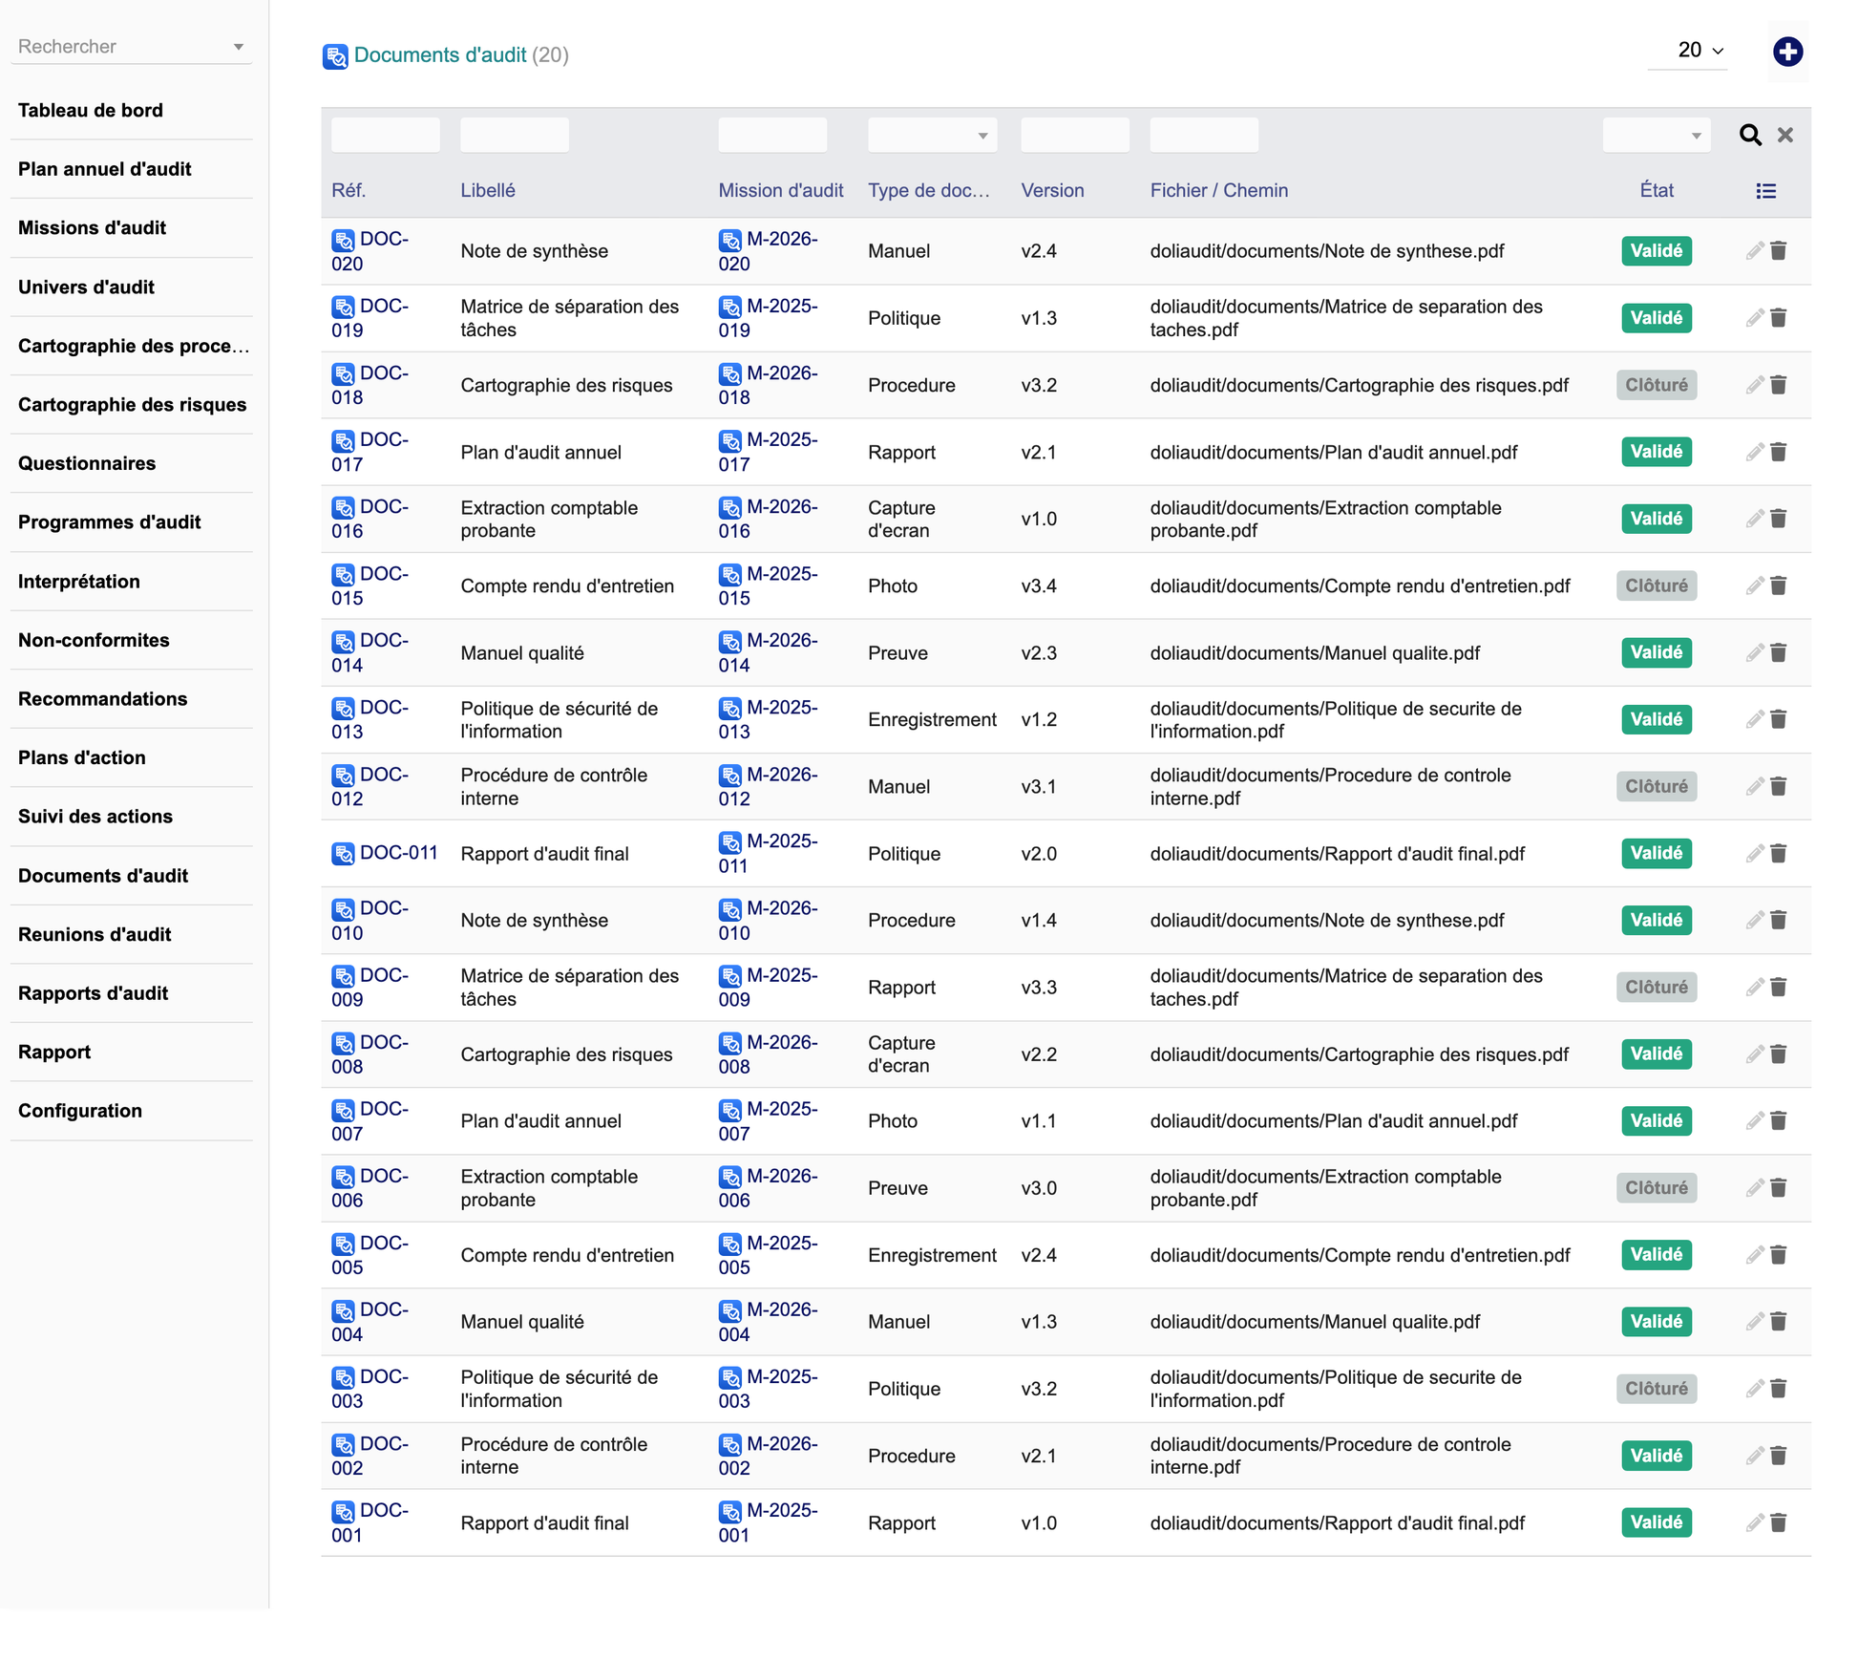The image size is (1858, 1660).
Task: Open the Type de doc filter dropdown
Action: click(932, 135)
